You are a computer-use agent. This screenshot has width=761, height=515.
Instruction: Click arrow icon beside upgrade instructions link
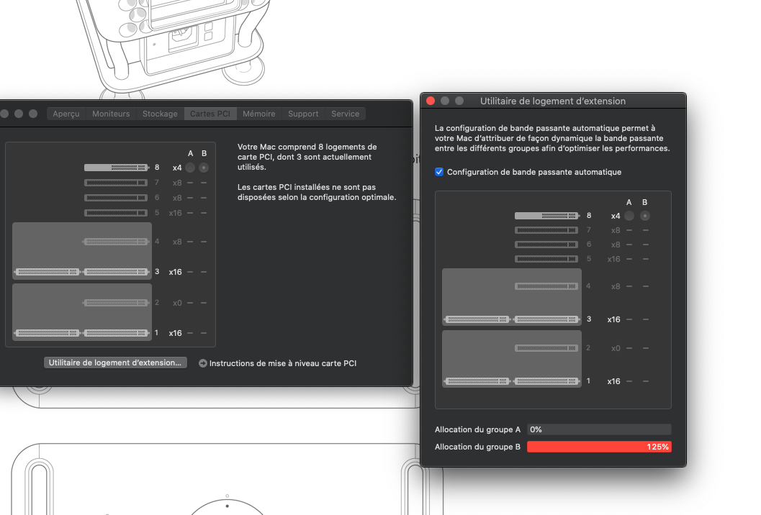tap(203, 363)
